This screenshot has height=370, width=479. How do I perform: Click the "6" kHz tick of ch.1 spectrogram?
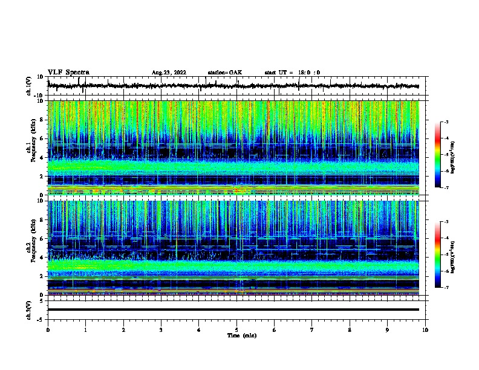(x=42, y=138)
